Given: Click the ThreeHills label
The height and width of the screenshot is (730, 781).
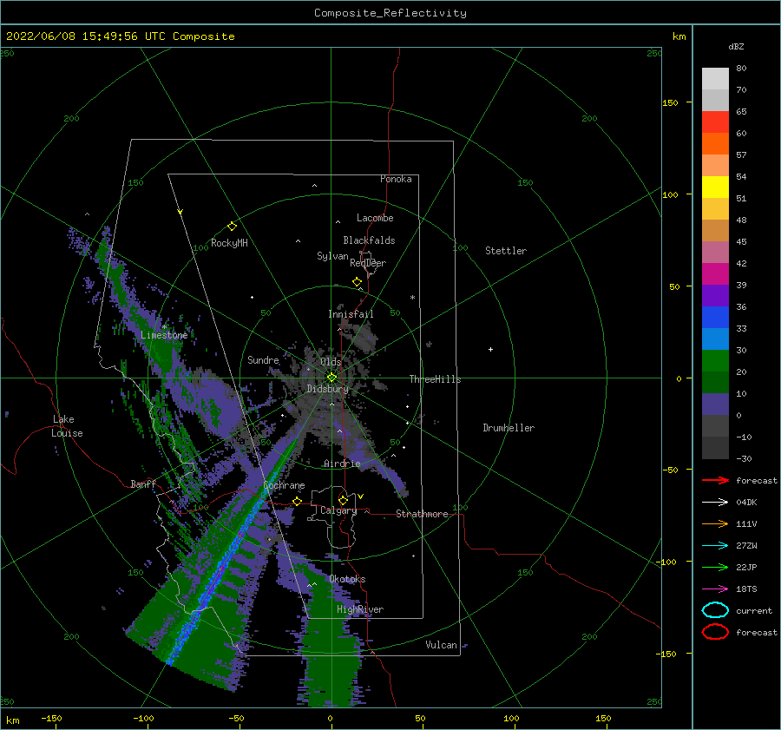Looking at the screenshot, I should click(435, 379).
